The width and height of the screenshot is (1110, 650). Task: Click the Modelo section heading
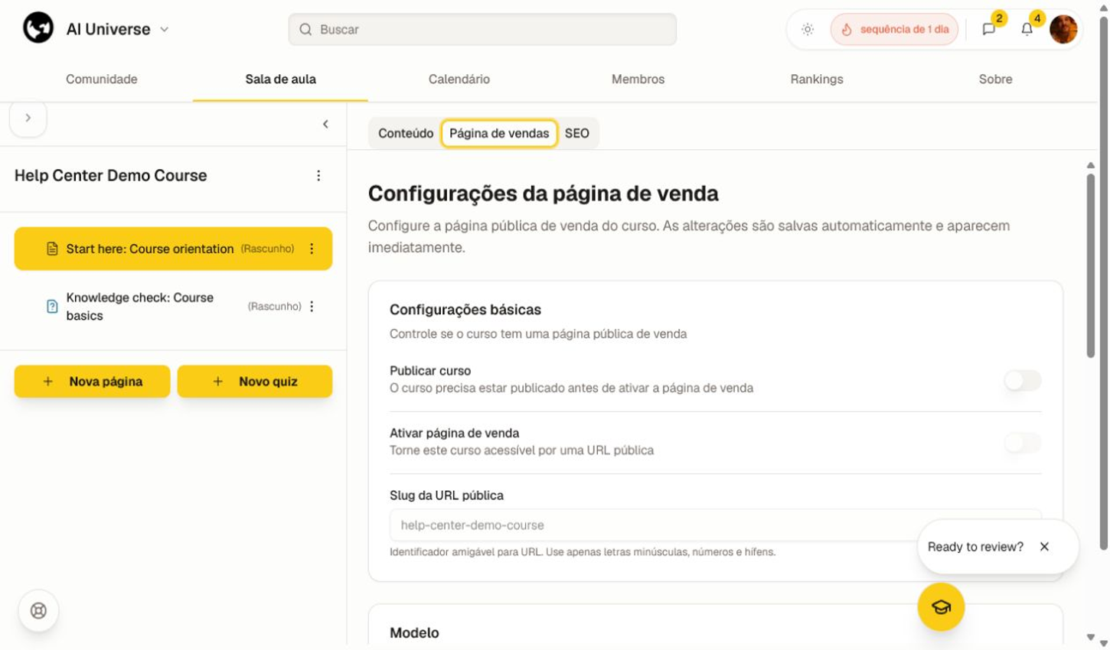point(414,633)
